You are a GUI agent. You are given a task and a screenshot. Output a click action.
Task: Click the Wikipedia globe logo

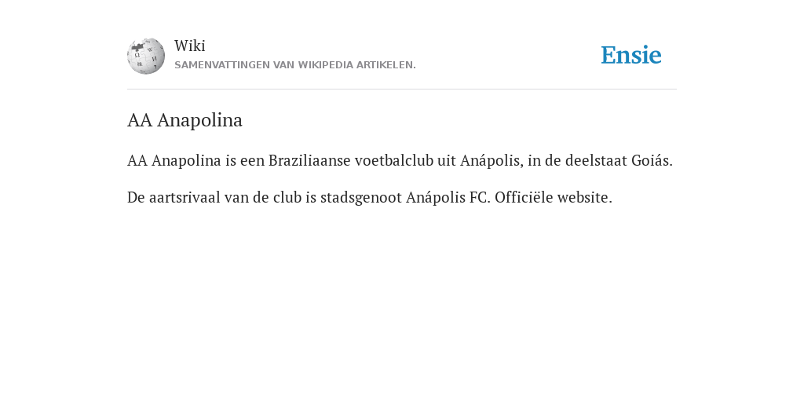coord(146,56)
